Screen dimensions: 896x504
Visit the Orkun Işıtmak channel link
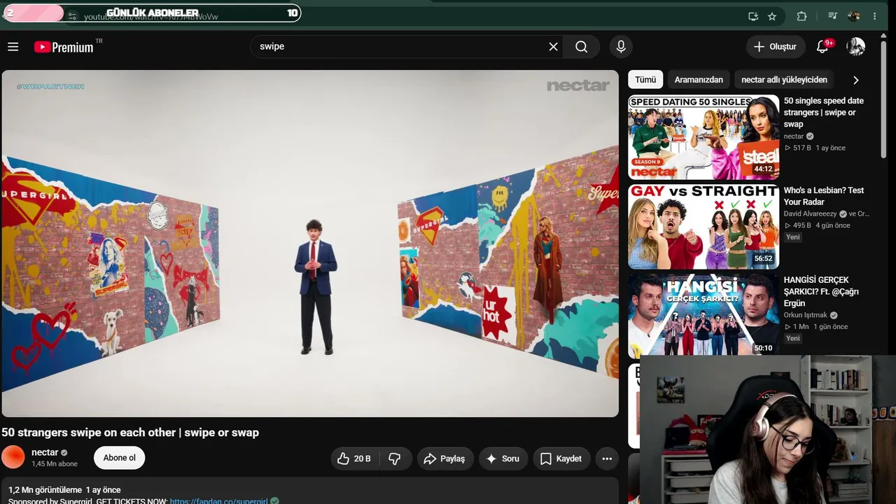[x=805, y=315]
